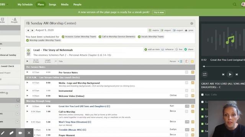The width and height of the screenshot is (245, 137).
Task: Toggle the camera recording icon
Action: [20, 133]
